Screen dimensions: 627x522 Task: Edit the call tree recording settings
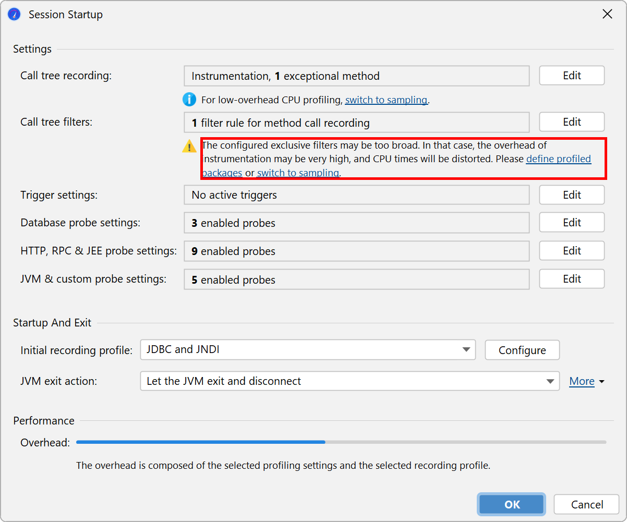pyautogui.click(x=571, y=76)
